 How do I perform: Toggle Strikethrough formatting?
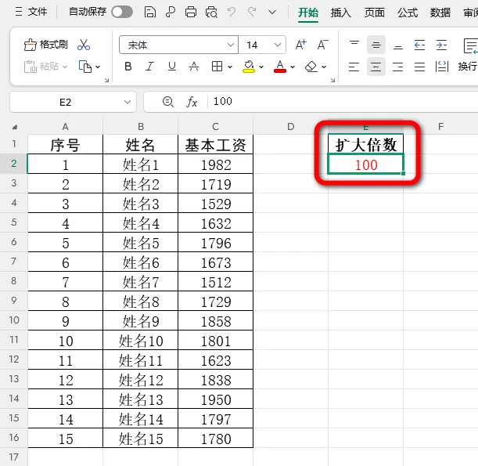point(194,67)
